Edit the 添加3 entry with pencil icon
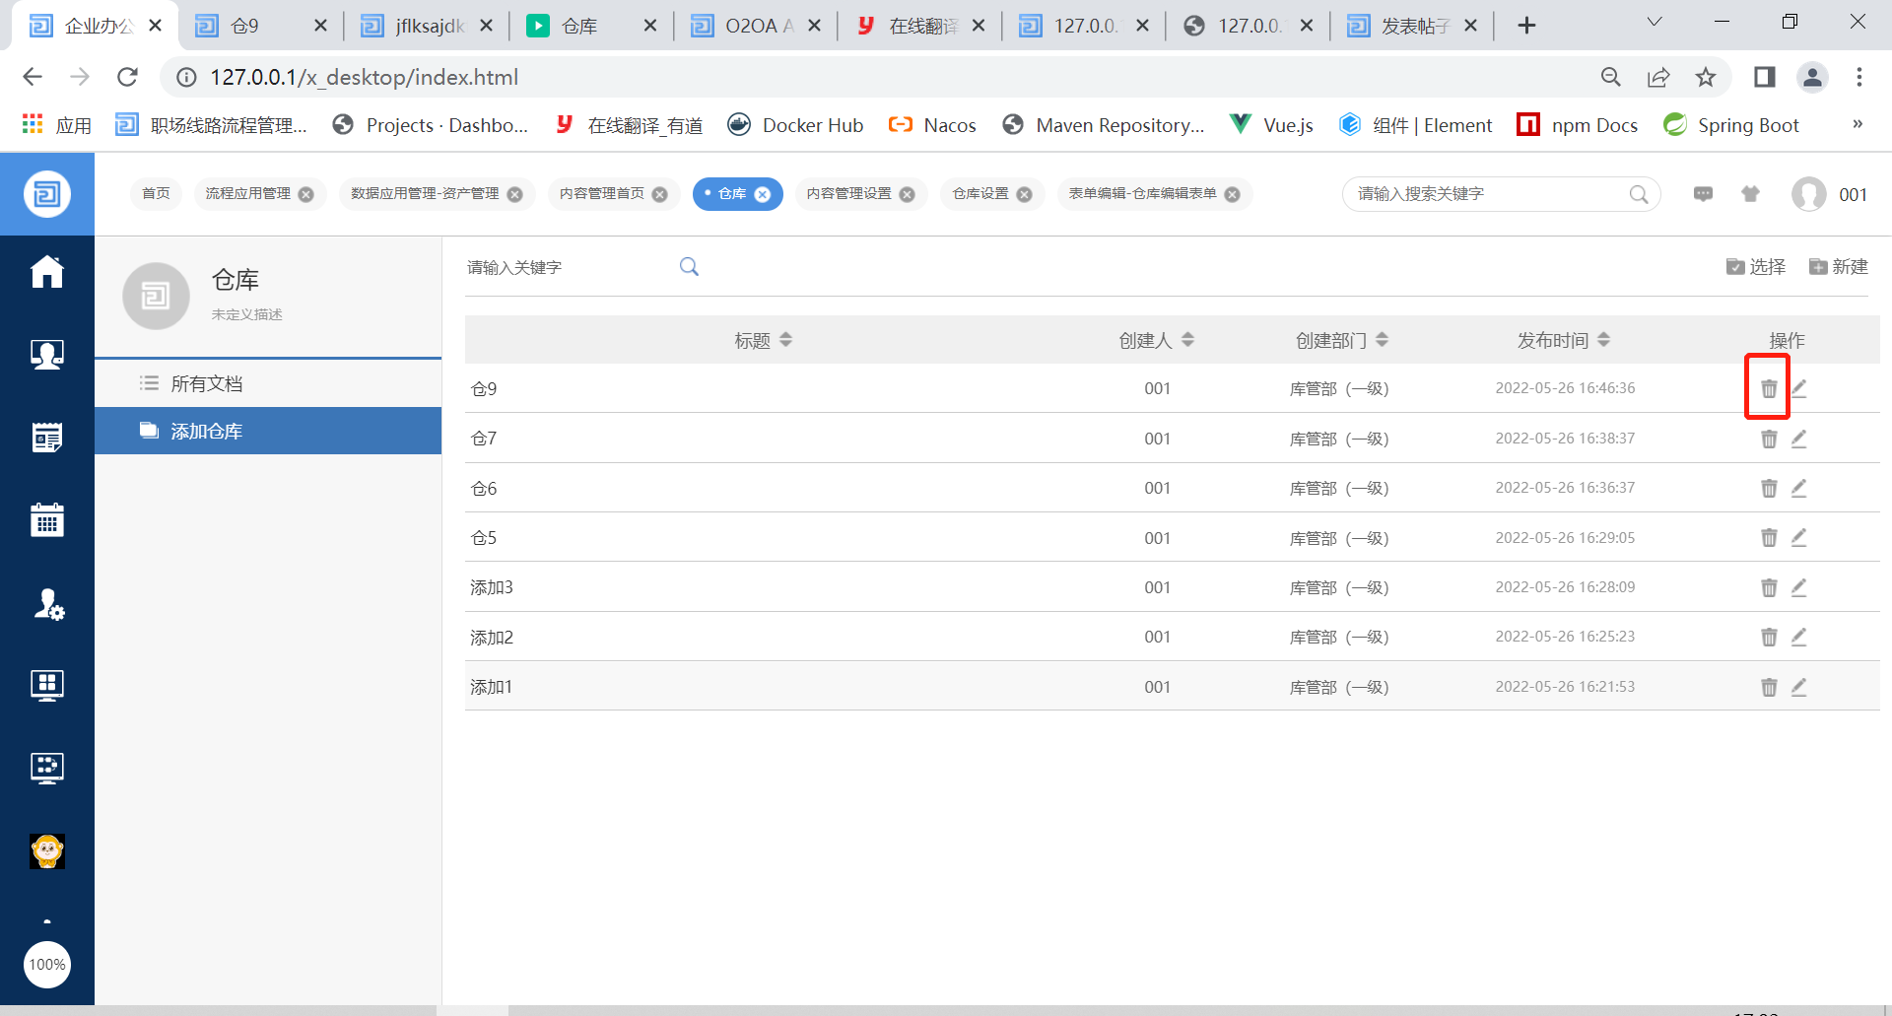 pos(1798,587)
